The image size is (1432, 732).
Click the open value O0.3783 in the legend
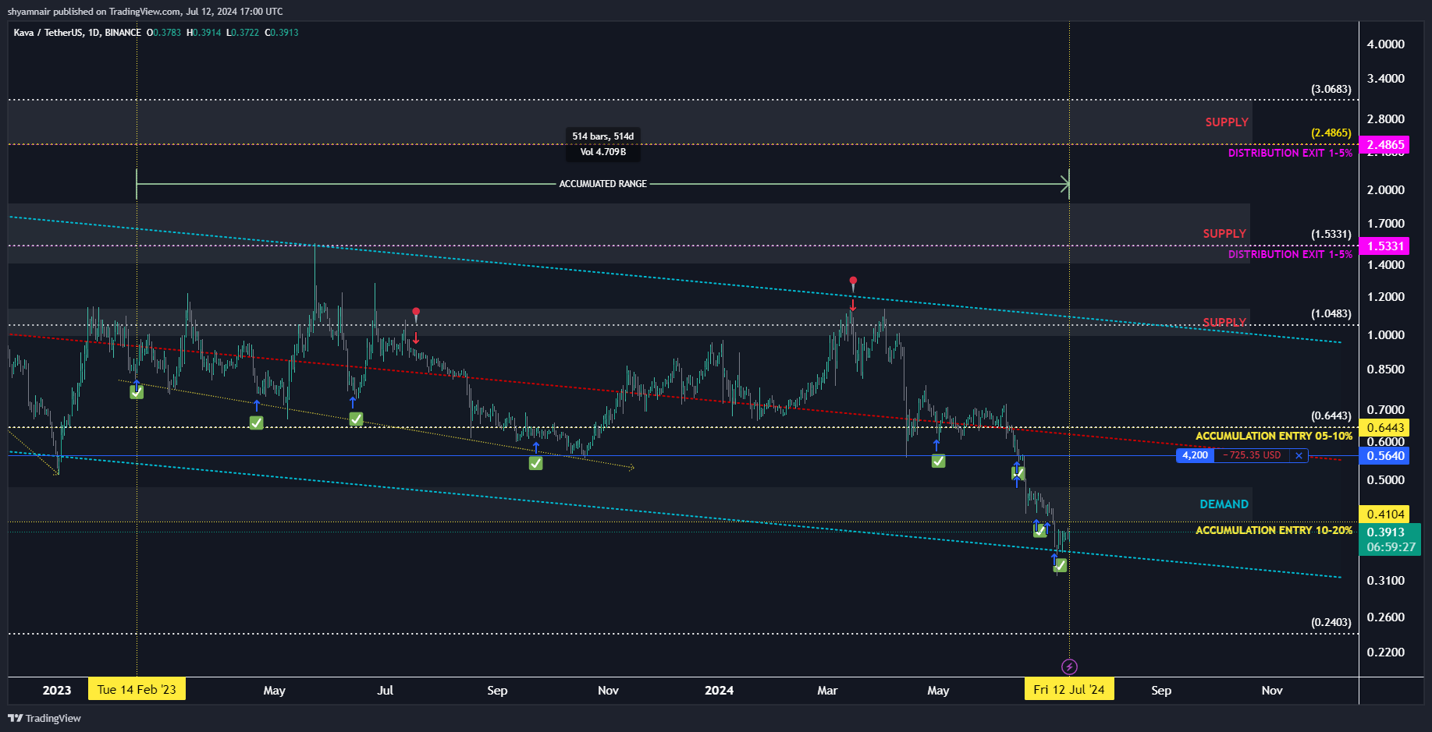coord(164,32)
